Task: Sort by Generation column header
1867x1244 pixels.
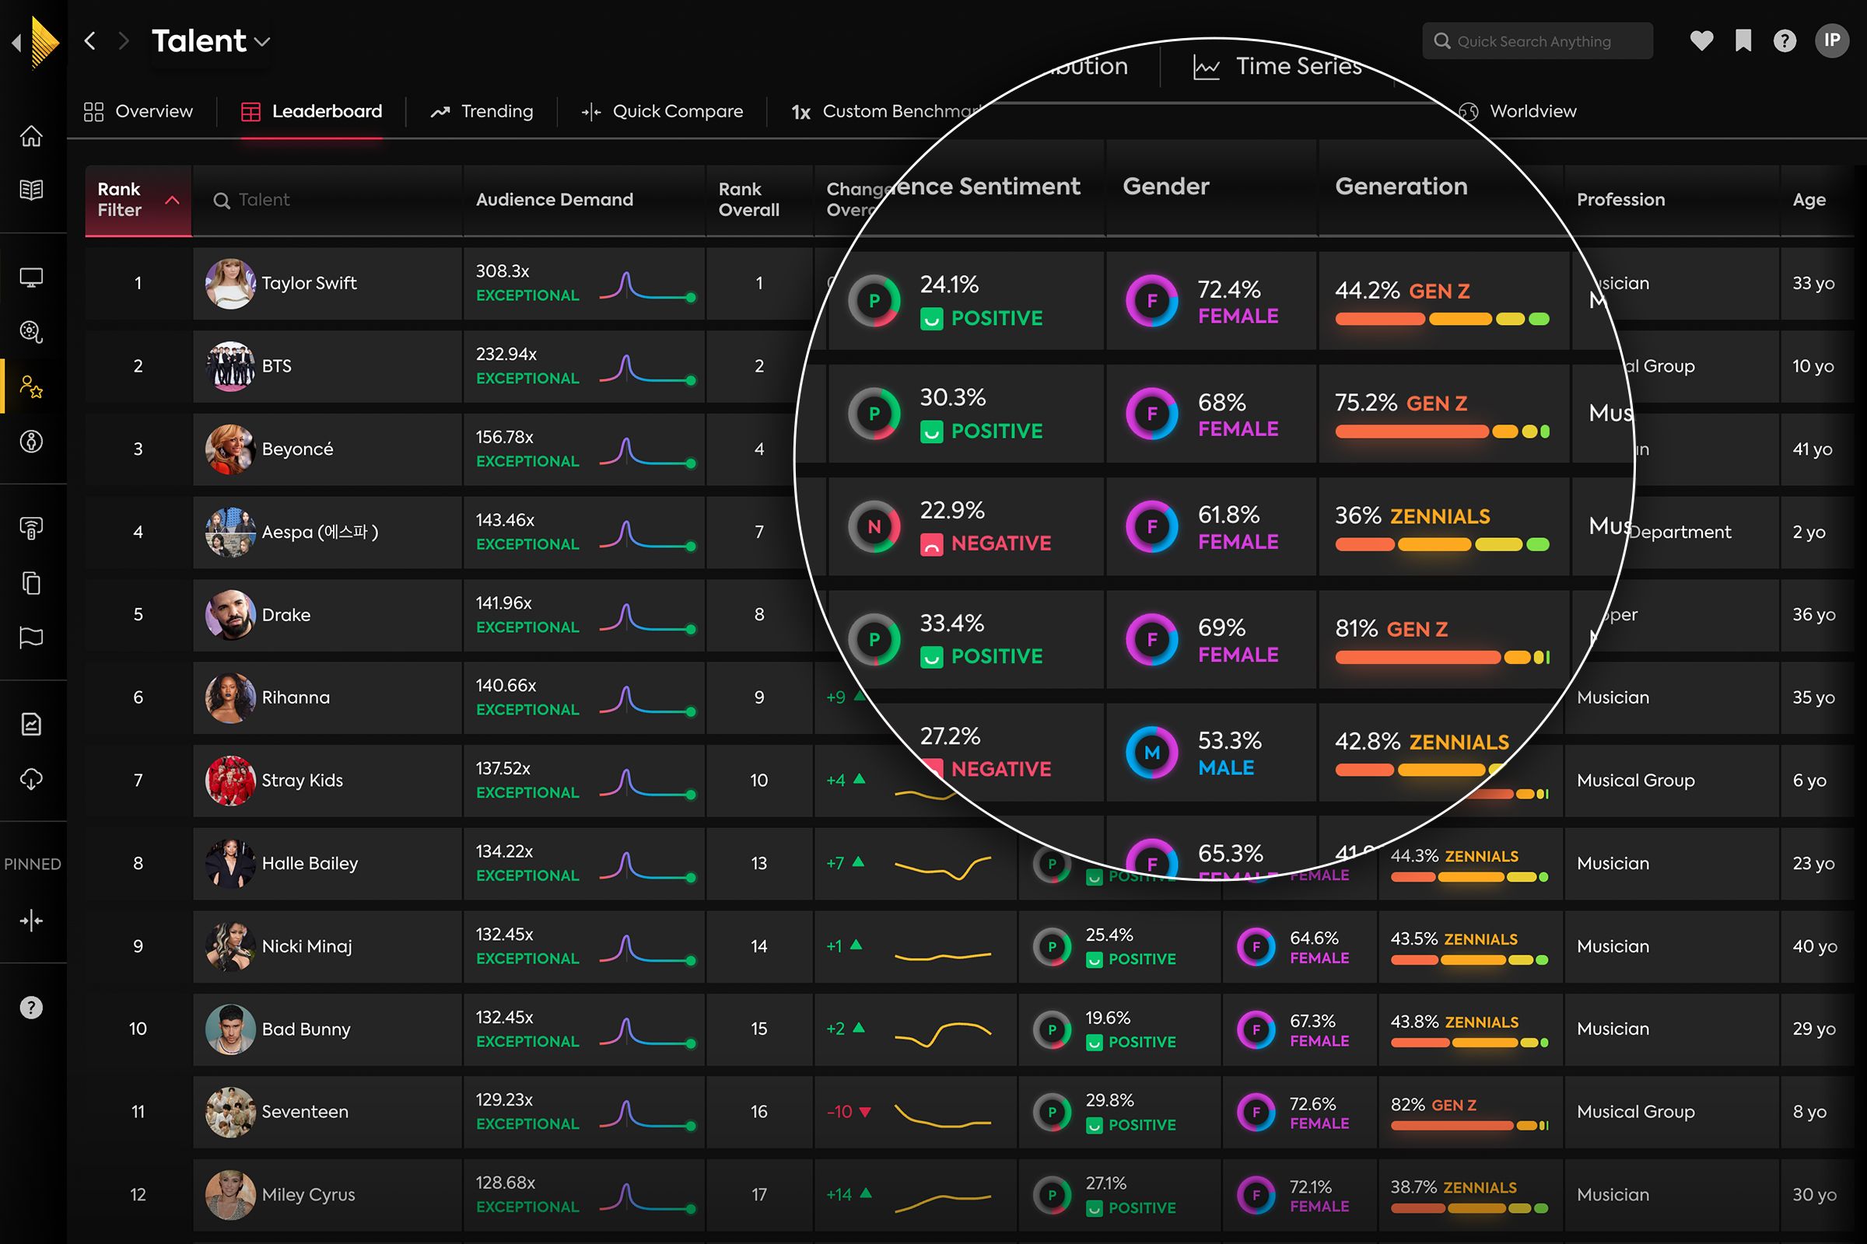Action: point(1401,187)
